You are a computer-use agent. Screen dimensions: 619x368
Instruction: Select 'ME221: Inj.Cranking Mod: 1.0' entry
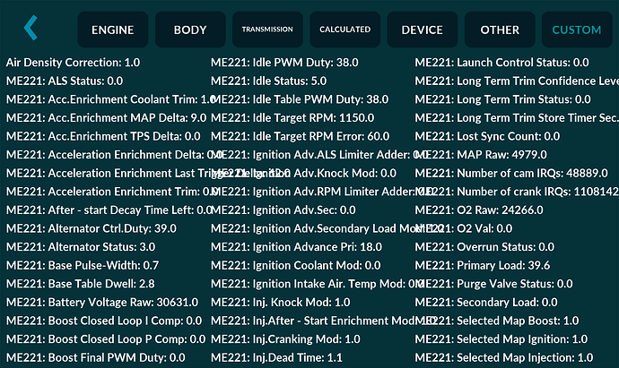coord(285,339)
